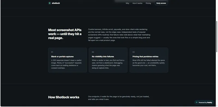Click the Netlify logo icon in badge

197,102
